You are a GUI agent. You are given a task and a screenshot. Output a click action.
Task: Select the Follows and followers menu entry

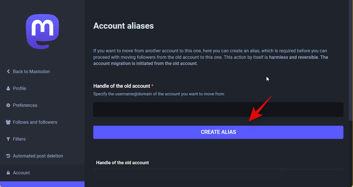tap(35, 122)
